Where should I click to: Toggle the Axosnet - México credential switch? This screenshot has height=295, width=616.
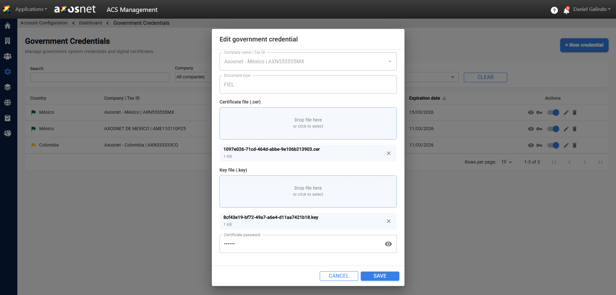click(553, 112)
